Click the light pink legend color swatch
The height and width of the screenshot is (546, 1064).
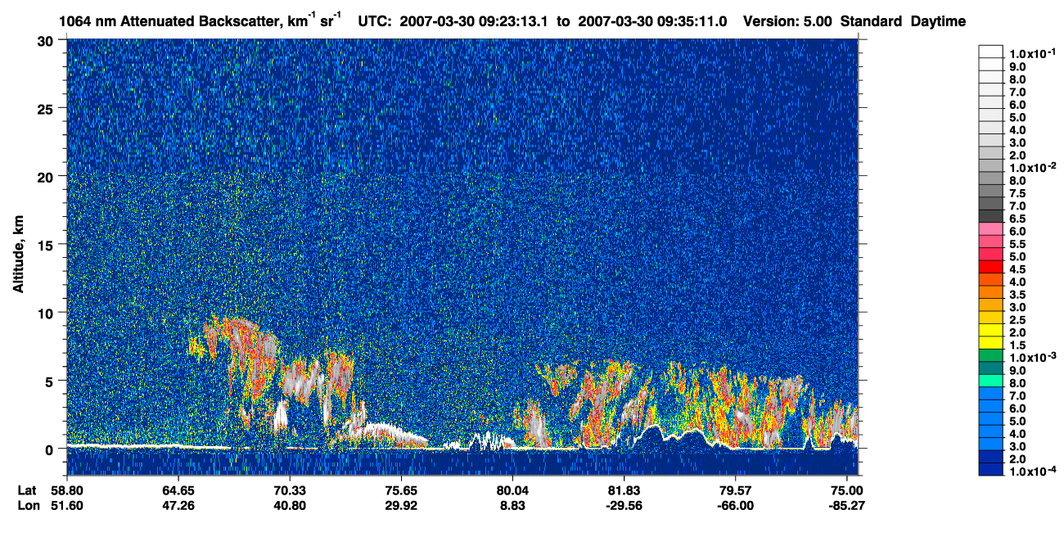[990, 229]
